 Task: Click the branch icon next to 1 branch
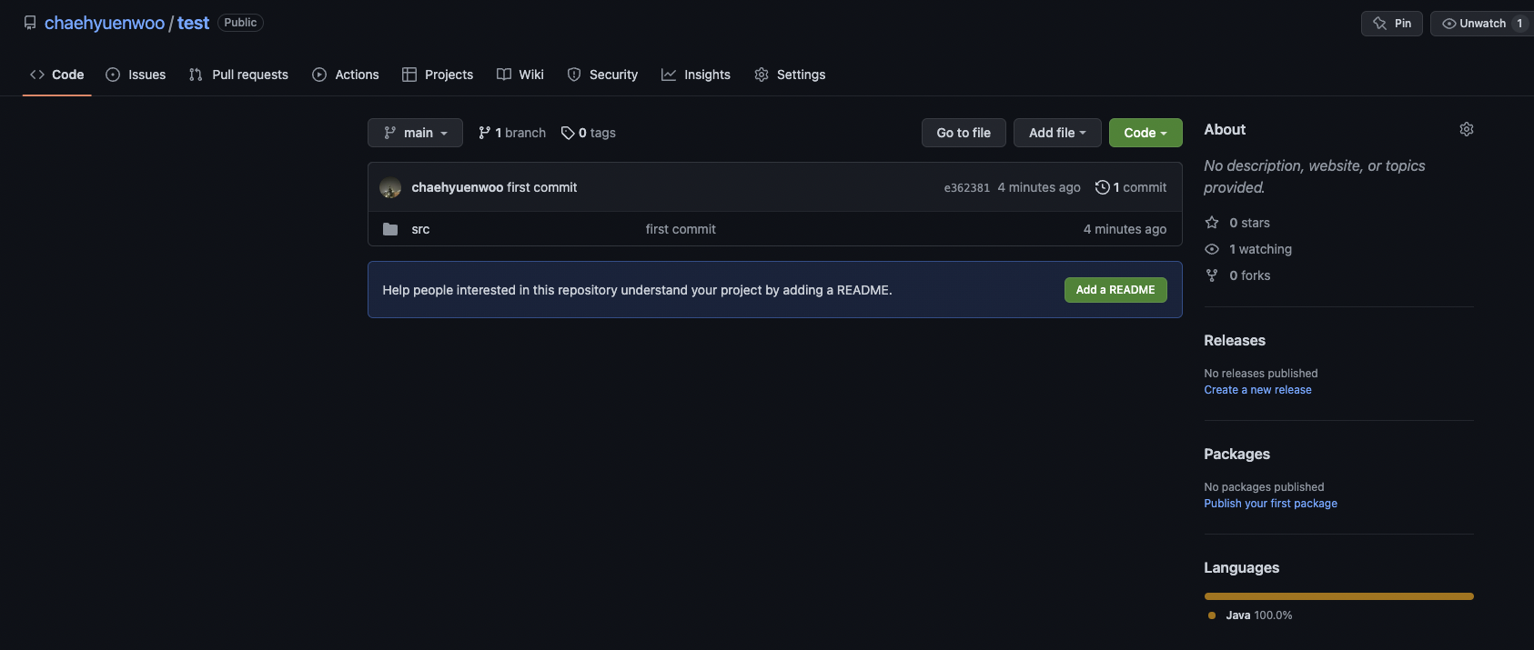click(485, 133)
